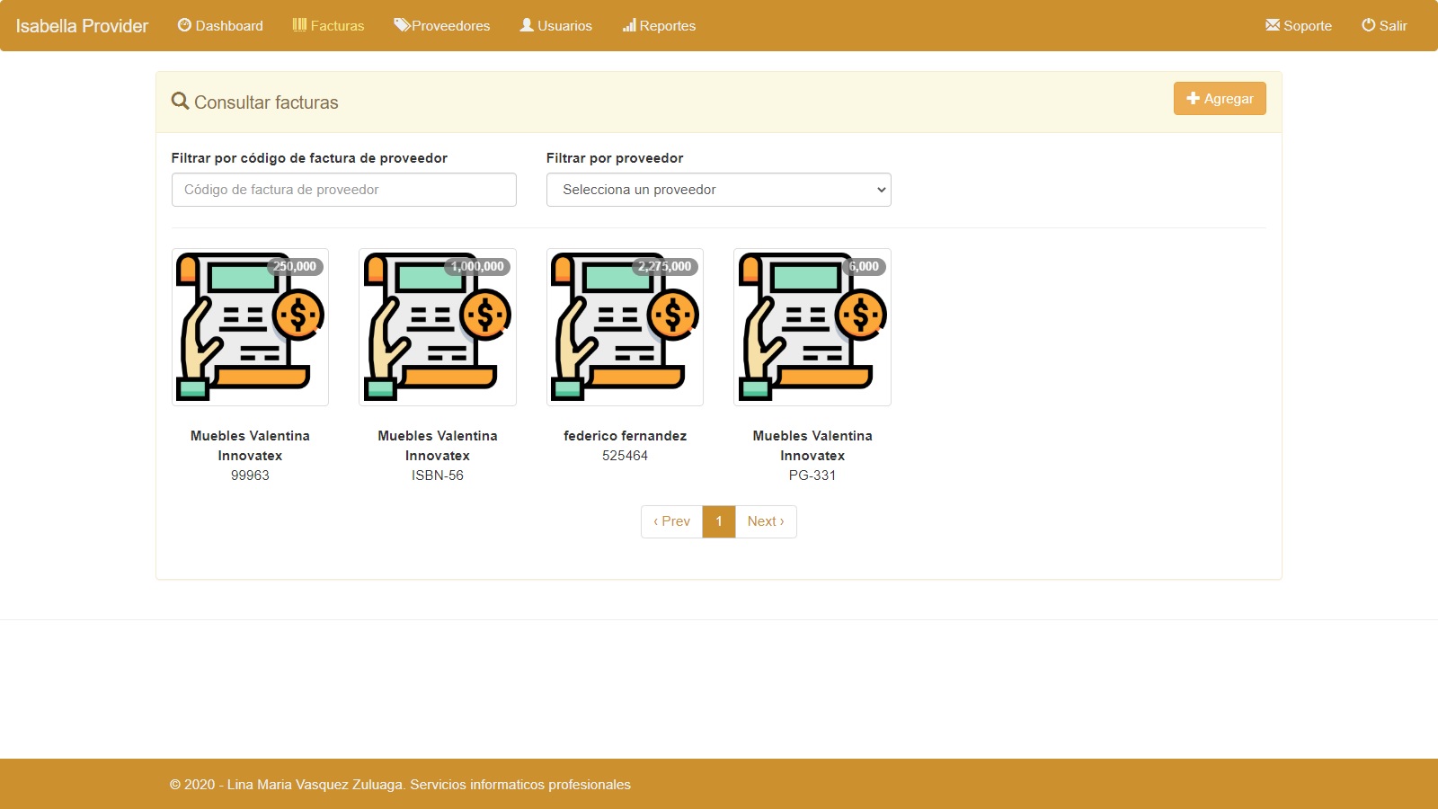1438x809 pixels.
Task: Click the plus icon on Agregar button
Action: (x=1194, y=99)
